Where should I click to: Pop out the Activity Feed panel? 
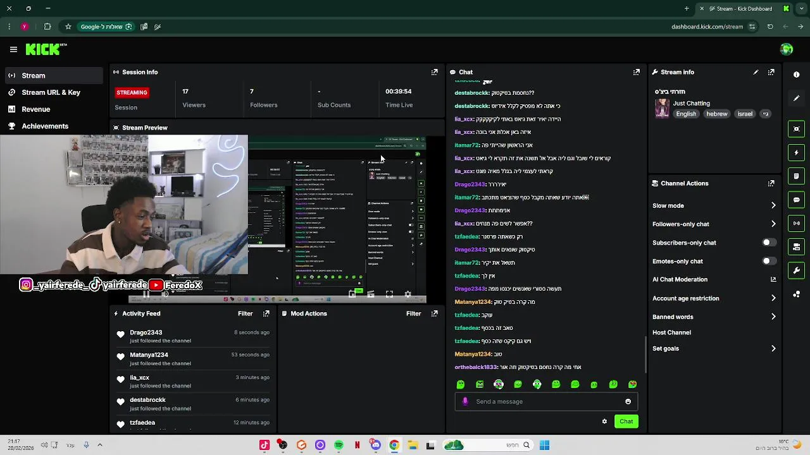[266, 313]
